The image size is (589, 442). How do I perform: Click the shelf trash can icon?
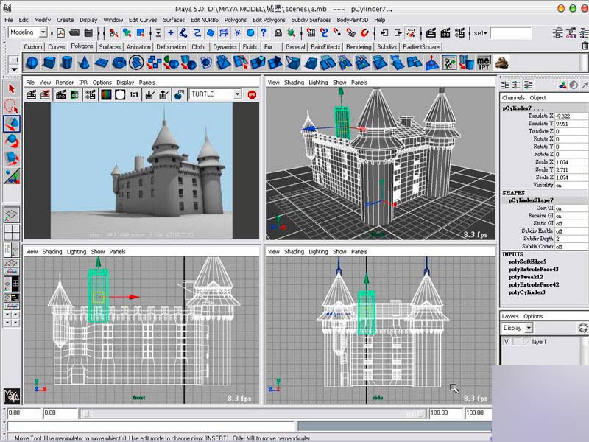click(585, 46)
